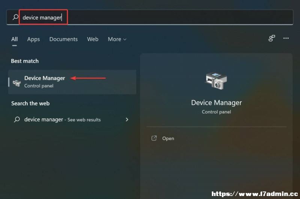Click the search magnifier icon in search bar

point(15,17)
